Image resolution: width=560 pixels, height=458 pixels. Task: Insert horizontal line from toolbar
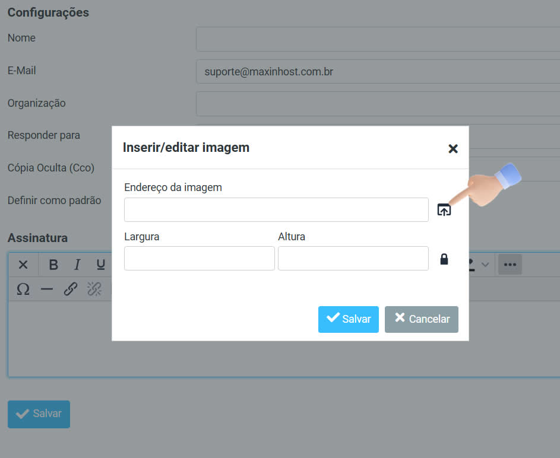tap(47, 289)
